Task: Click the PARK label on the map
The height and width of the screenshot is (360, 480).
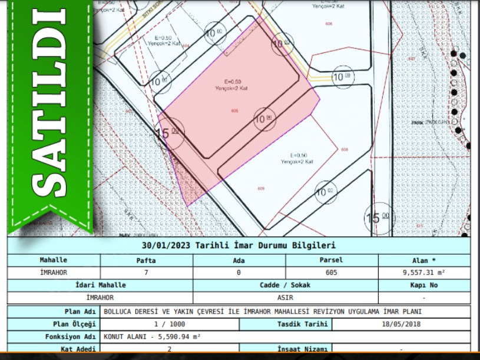Action: pos(419,122)
